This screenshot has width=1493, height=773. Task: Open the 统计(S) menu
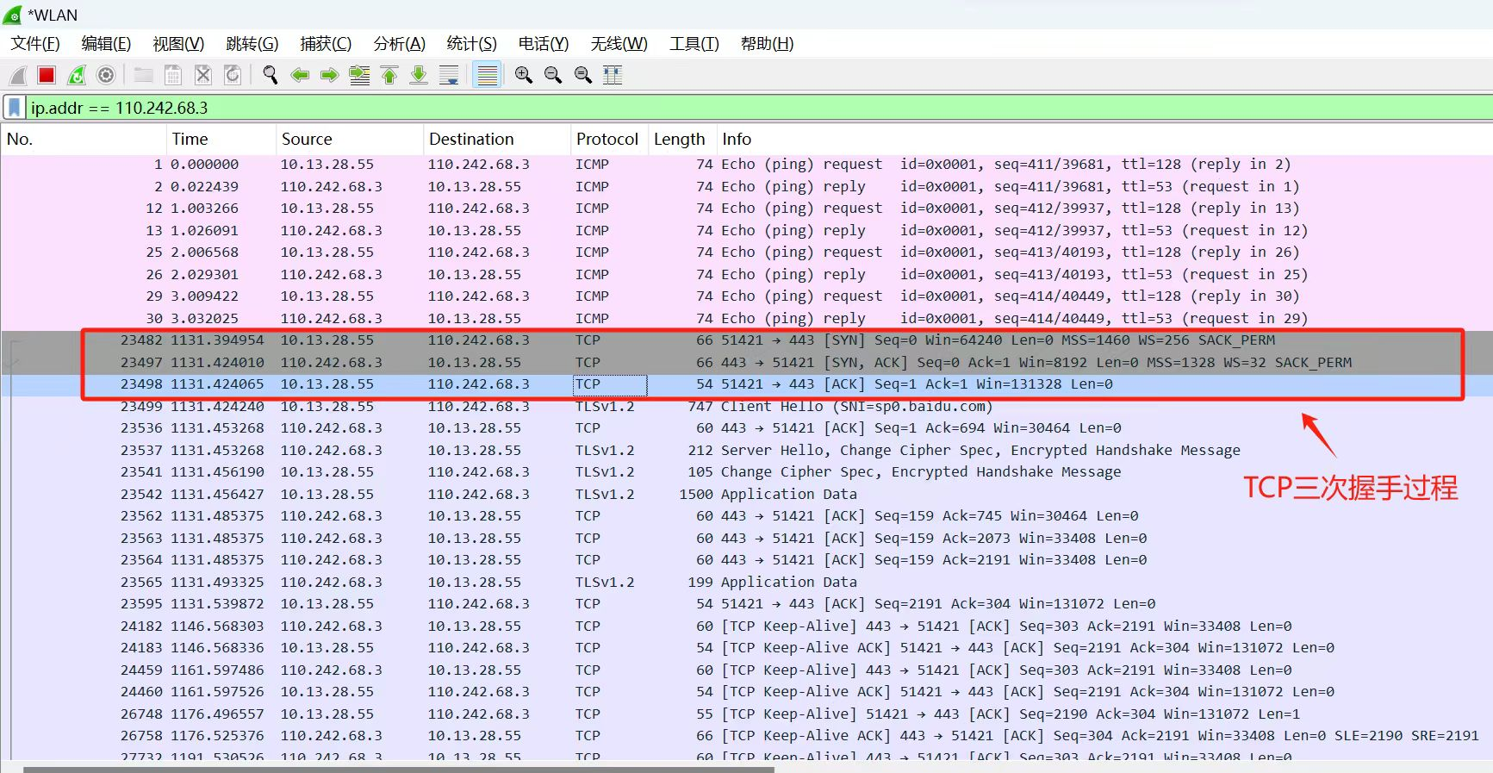[x=472, y=44]
